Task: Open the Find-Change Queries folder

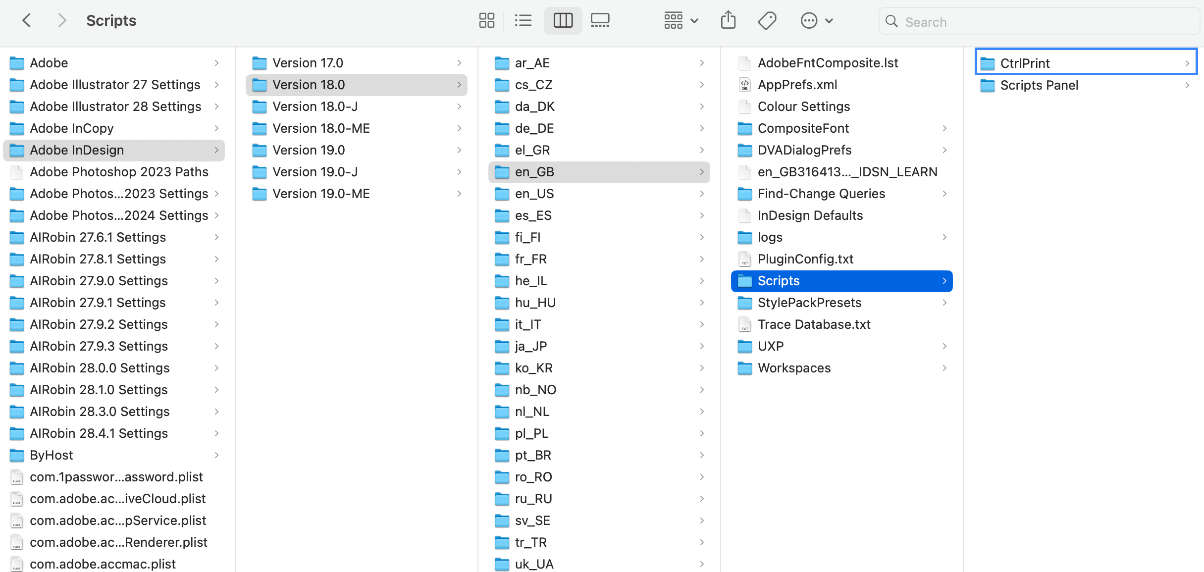Action: click(x=841, y=194)
